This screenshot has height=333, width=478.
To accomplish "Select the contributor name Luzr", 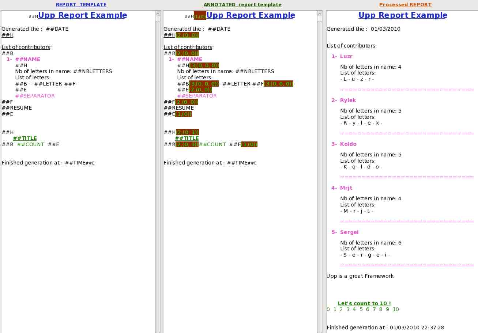I will [346, 56].
